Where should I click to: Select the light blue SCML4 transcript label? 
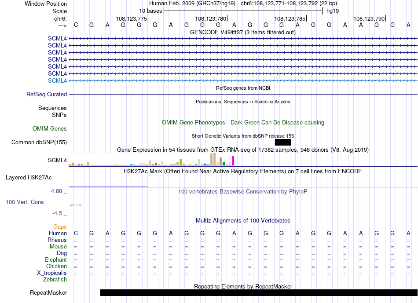[x=57, y=81]
